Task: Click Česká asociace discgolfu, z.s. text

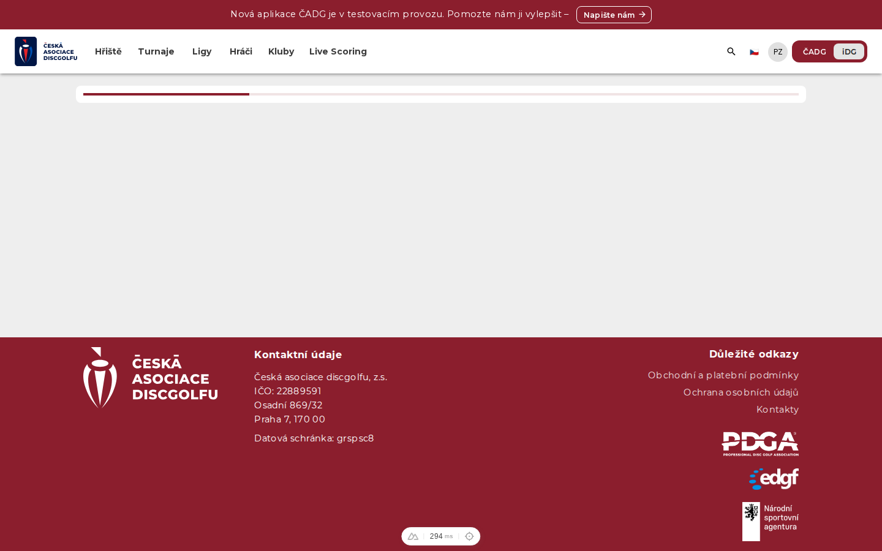Action: pyautogui.click(x=321, y=377)
